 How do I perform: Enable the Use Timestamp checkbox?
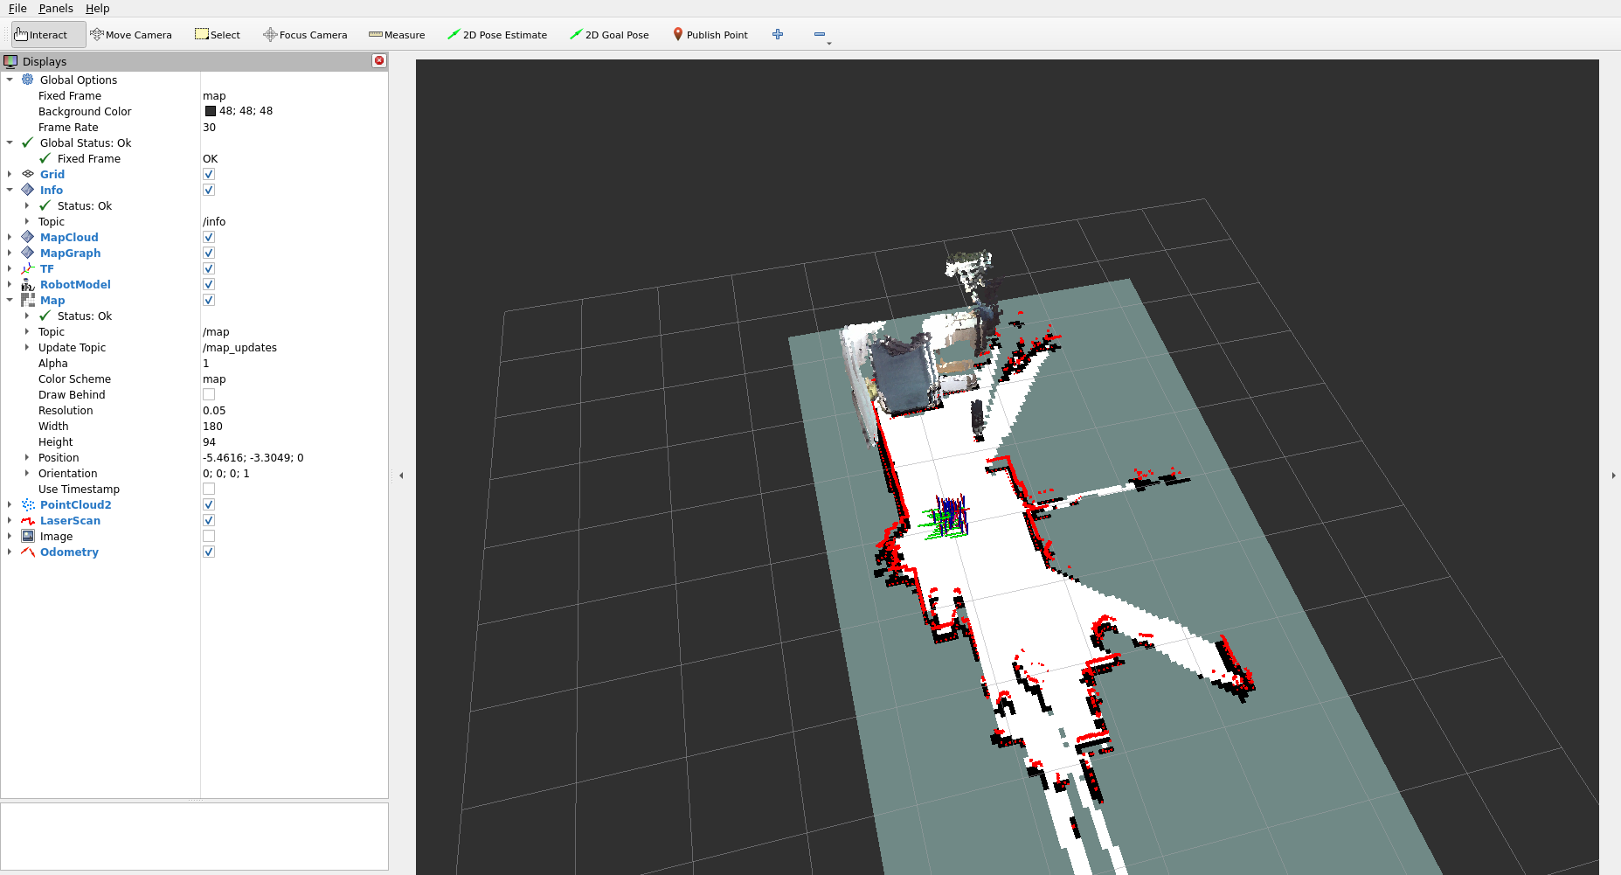(209, 489)
